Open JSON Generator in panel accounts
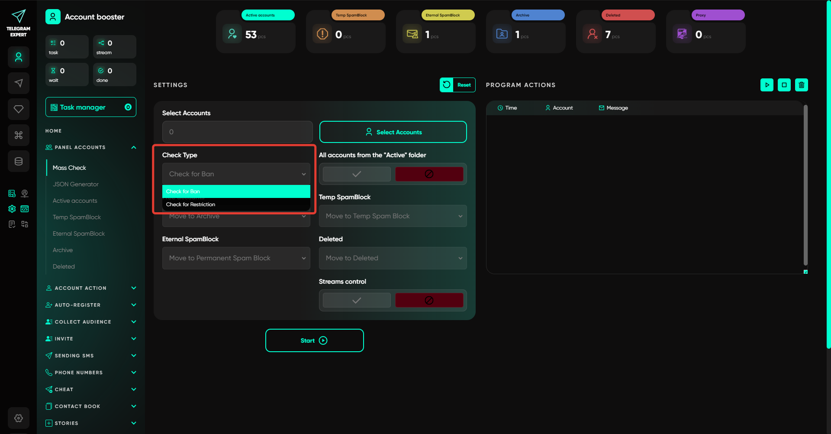This screenshot has width=831, height=434. click(76, 184)
